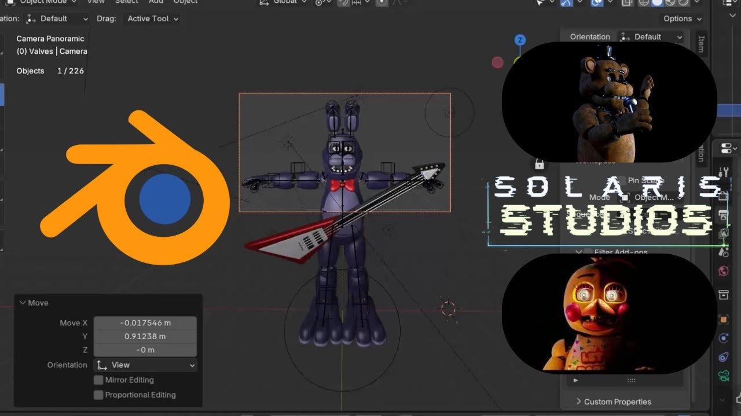Enable the Proportional Editing checkbox

[x=98, y=395]
